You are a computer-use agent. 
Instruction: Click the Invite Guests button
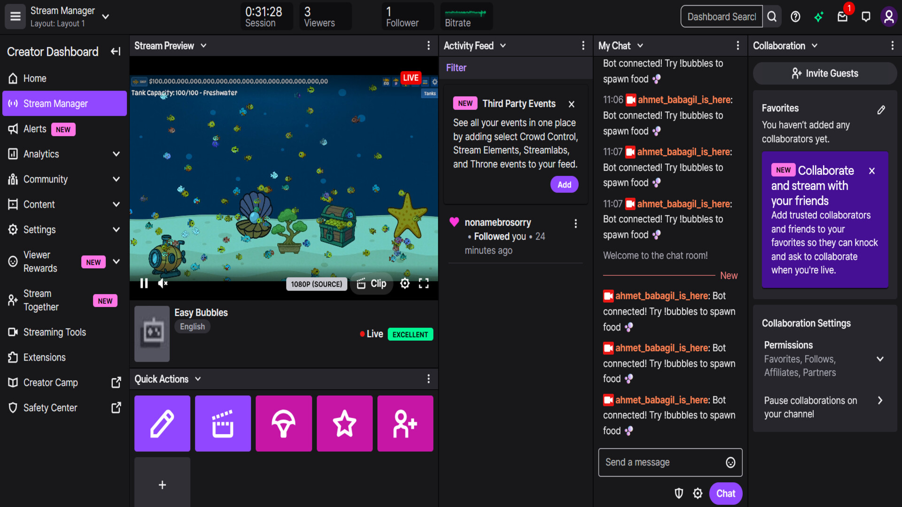click(x=824, y=73)
